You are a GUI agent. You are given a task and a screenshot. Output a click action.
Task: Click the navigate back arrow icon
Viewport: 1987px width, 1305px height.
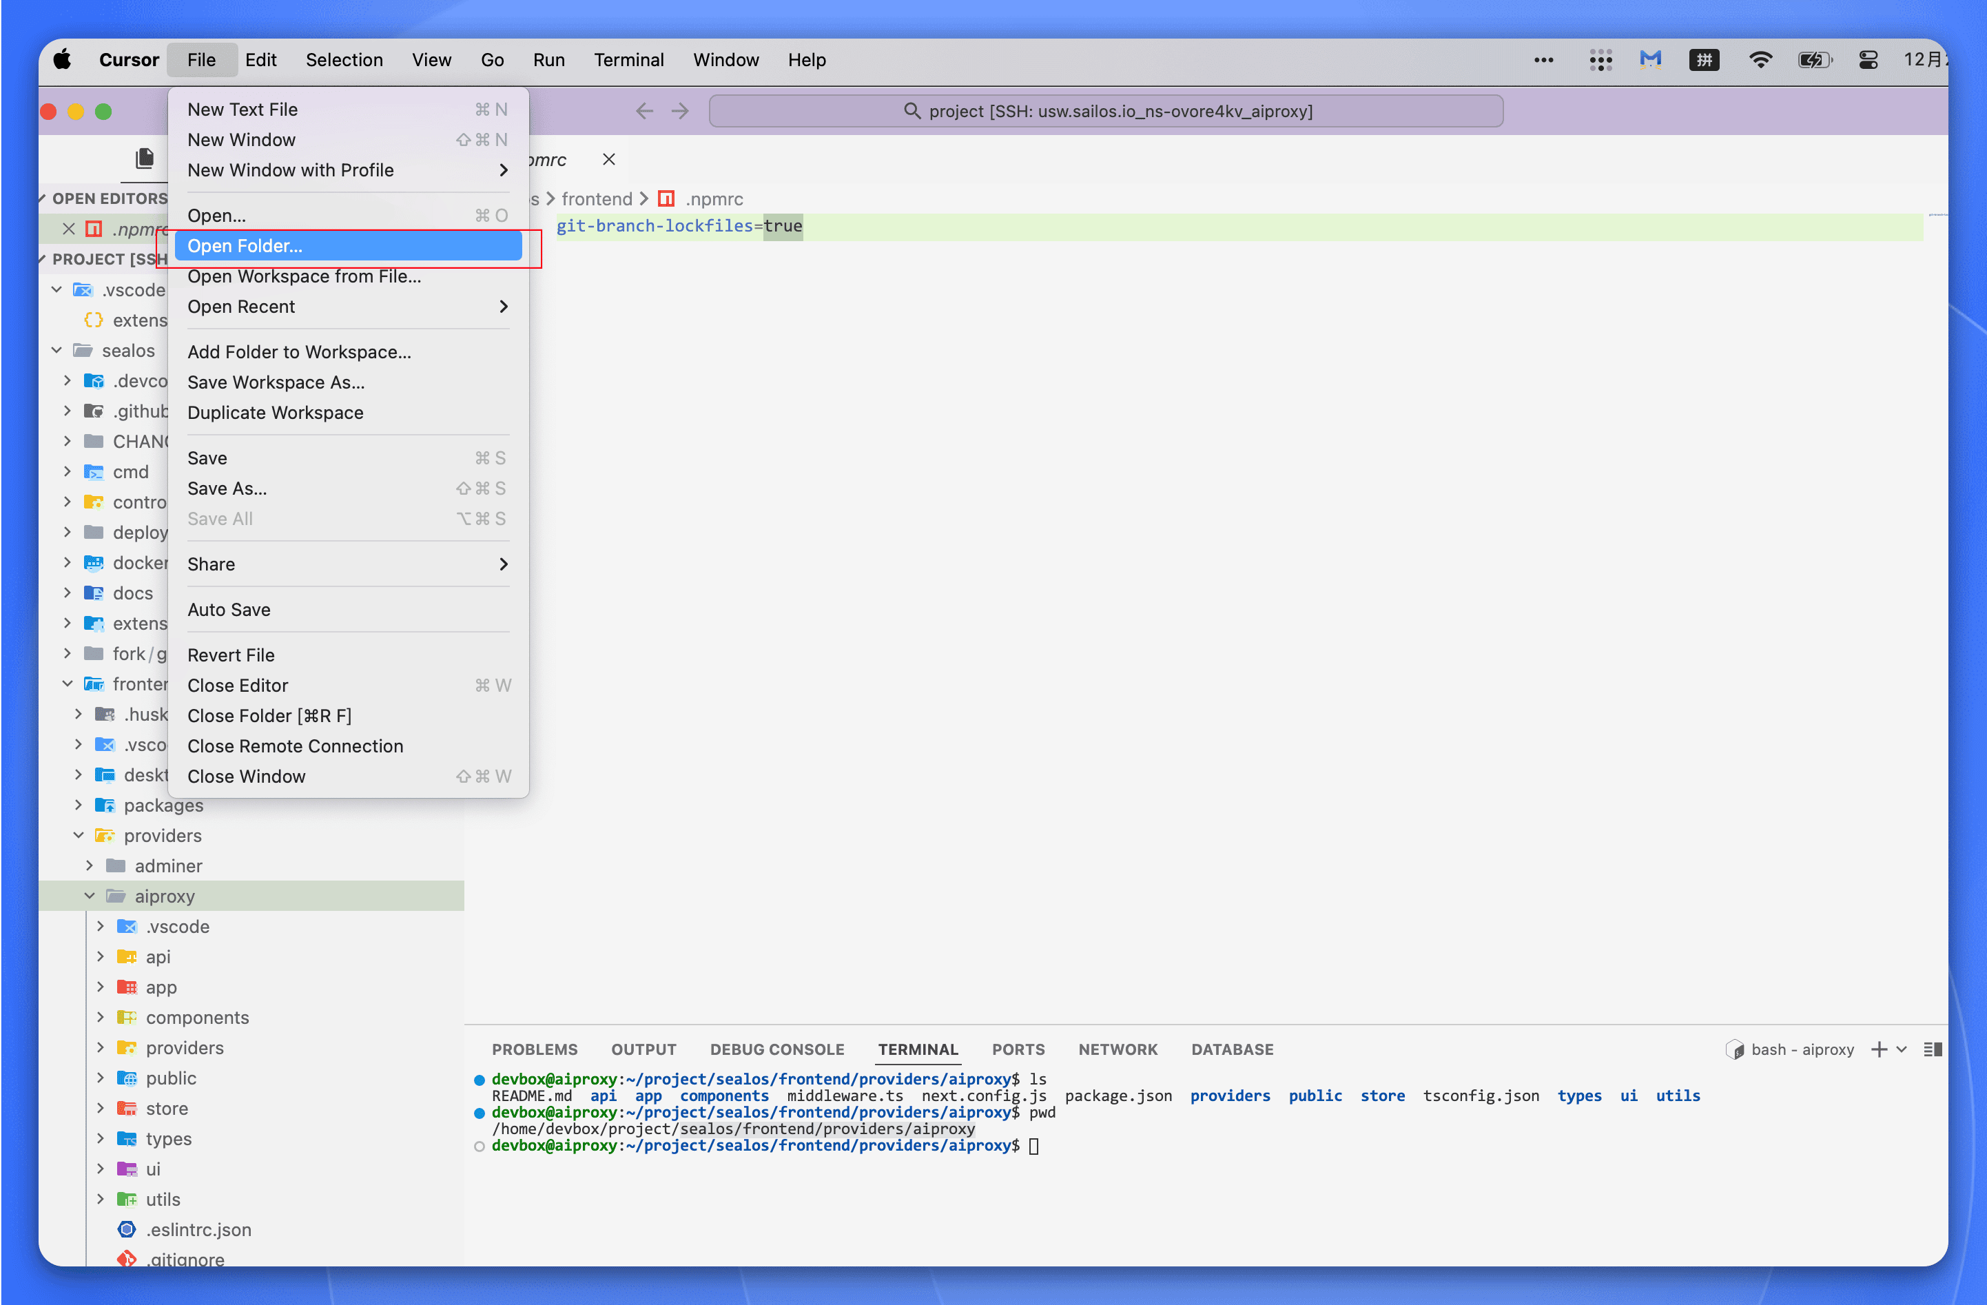click(644, 111)
